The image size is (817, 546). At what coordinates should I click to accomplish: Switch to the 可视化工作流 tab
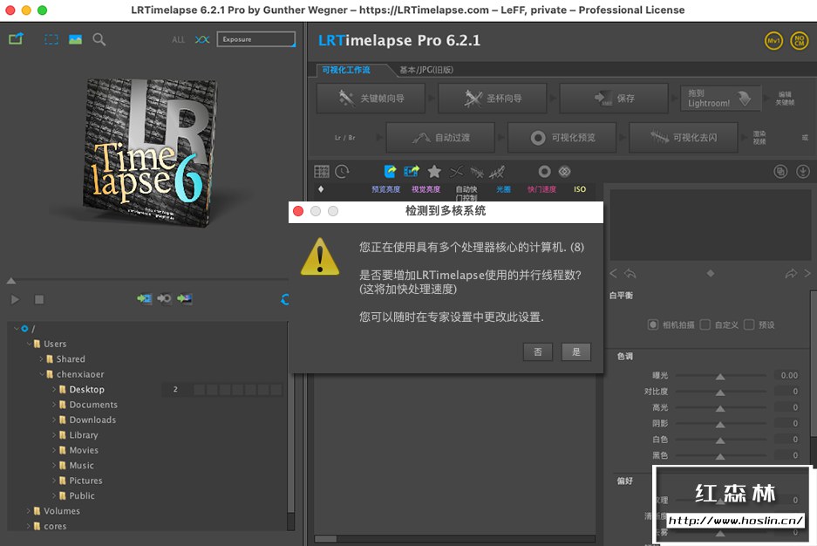[345, 70]
